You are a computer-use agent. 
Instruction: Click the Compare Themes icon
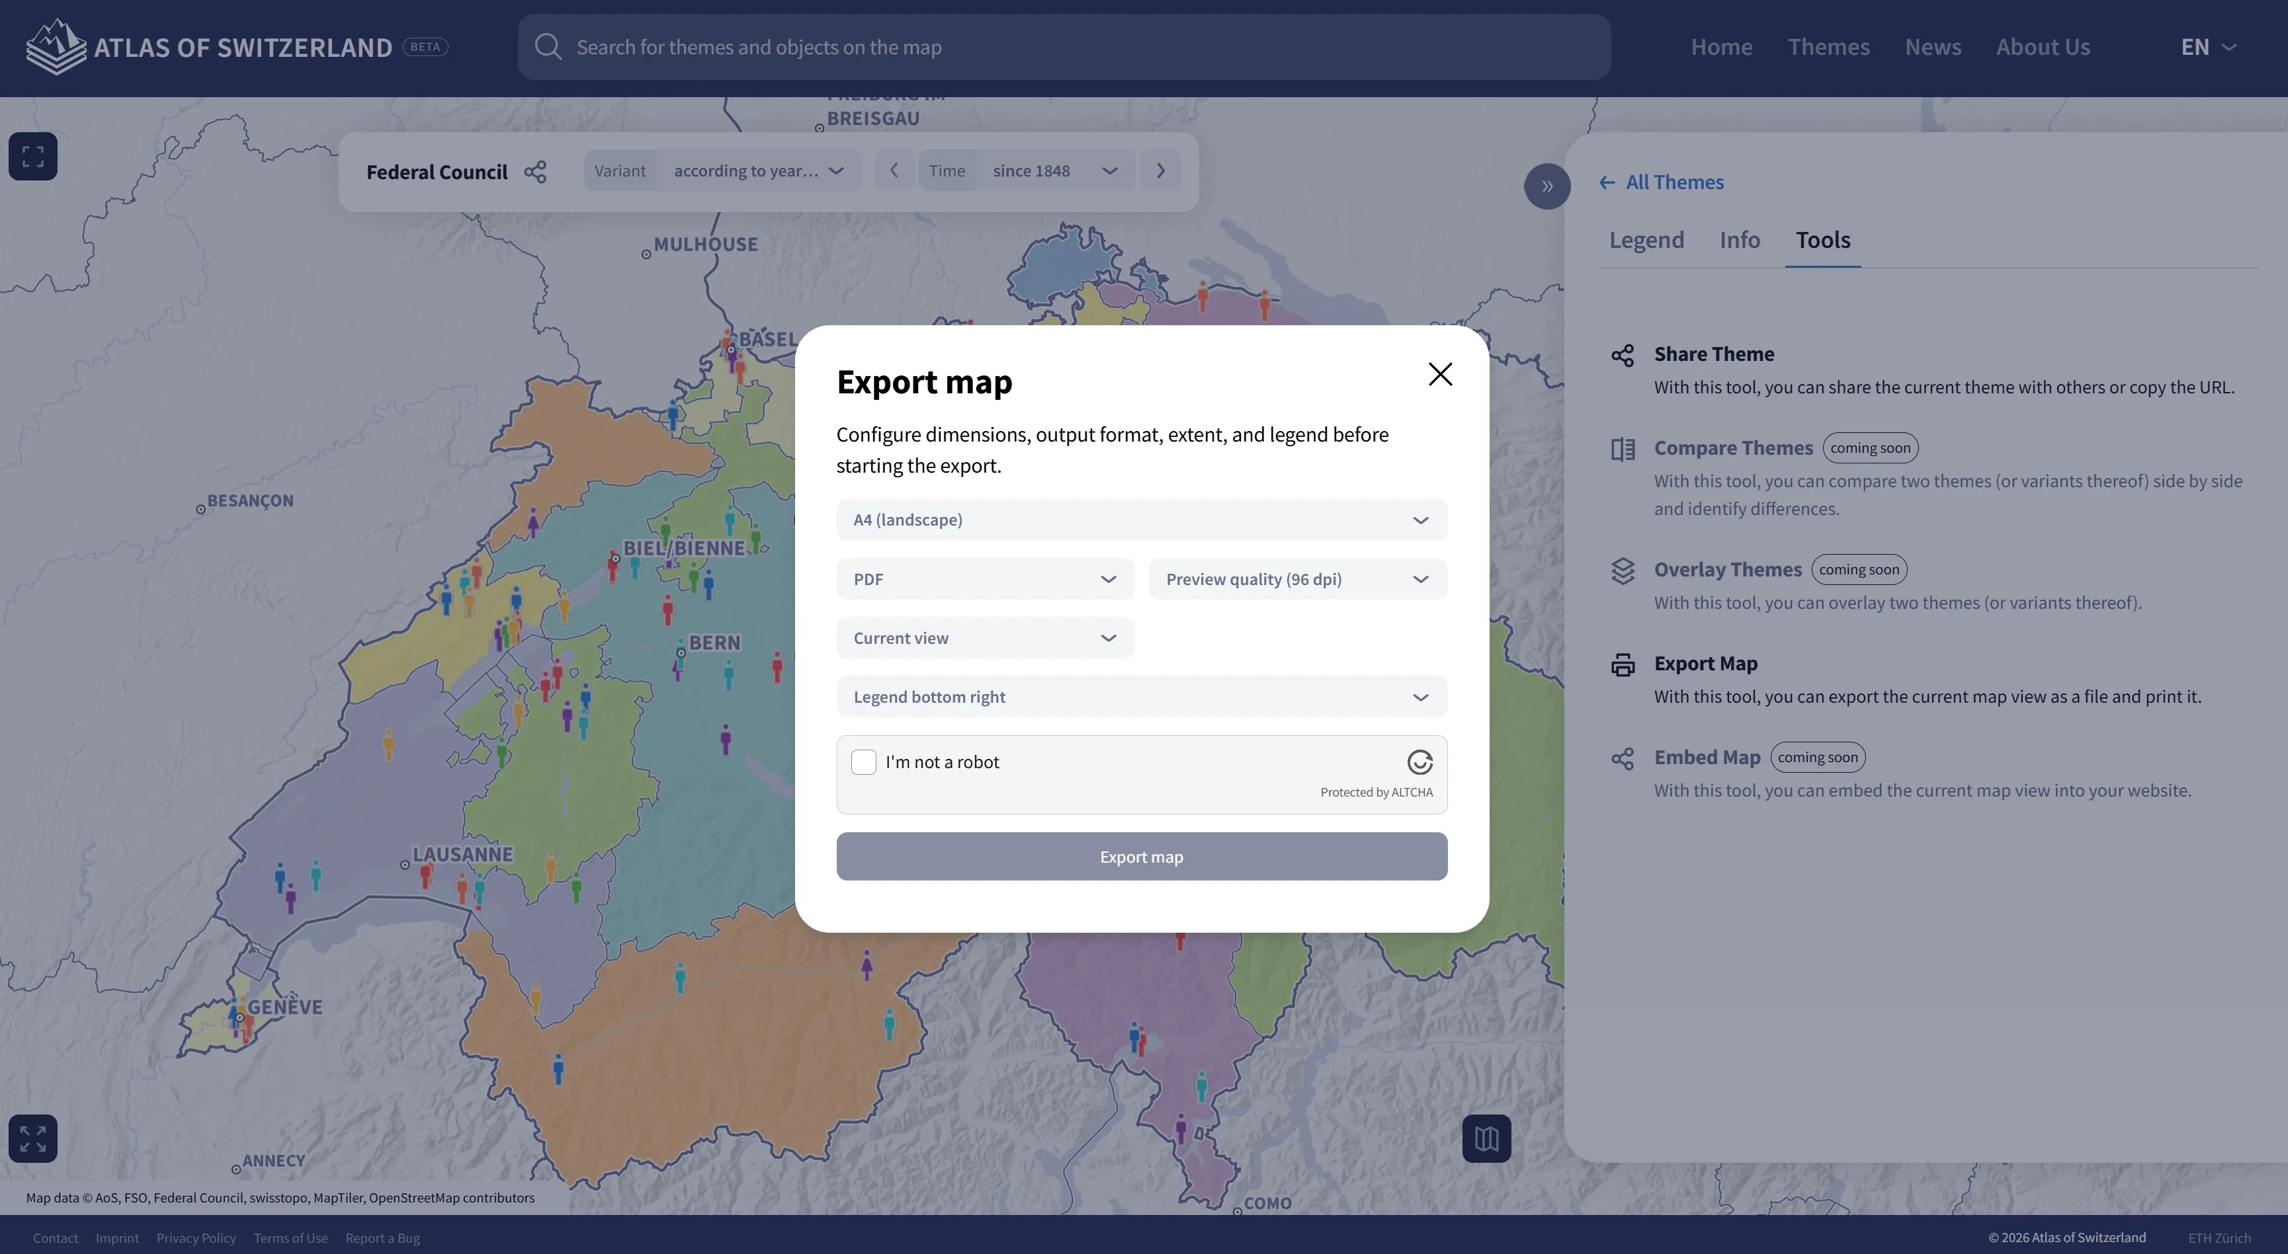point(1623,449)
